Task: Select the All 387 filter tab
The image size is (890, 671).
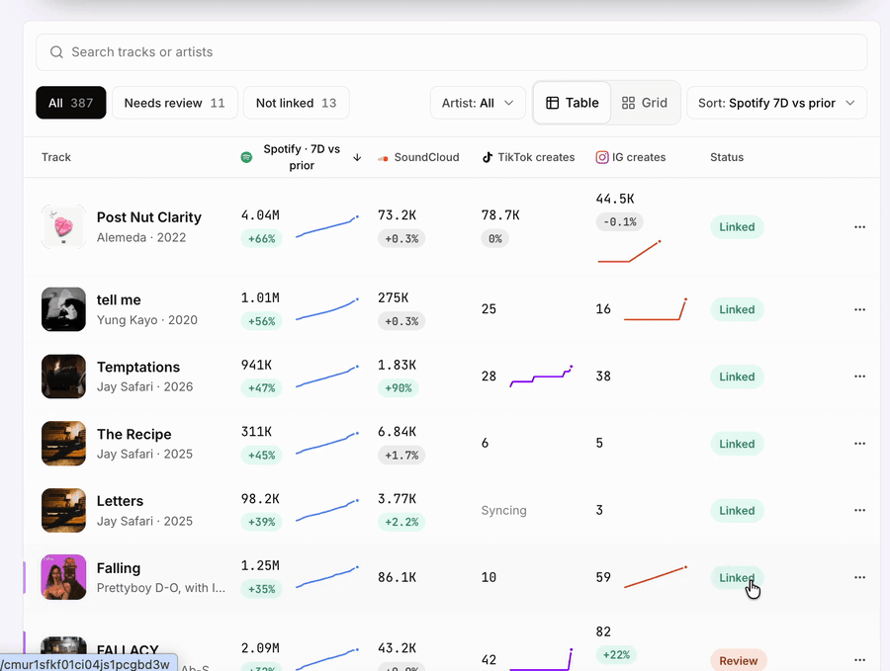Action: click(71, 103)
